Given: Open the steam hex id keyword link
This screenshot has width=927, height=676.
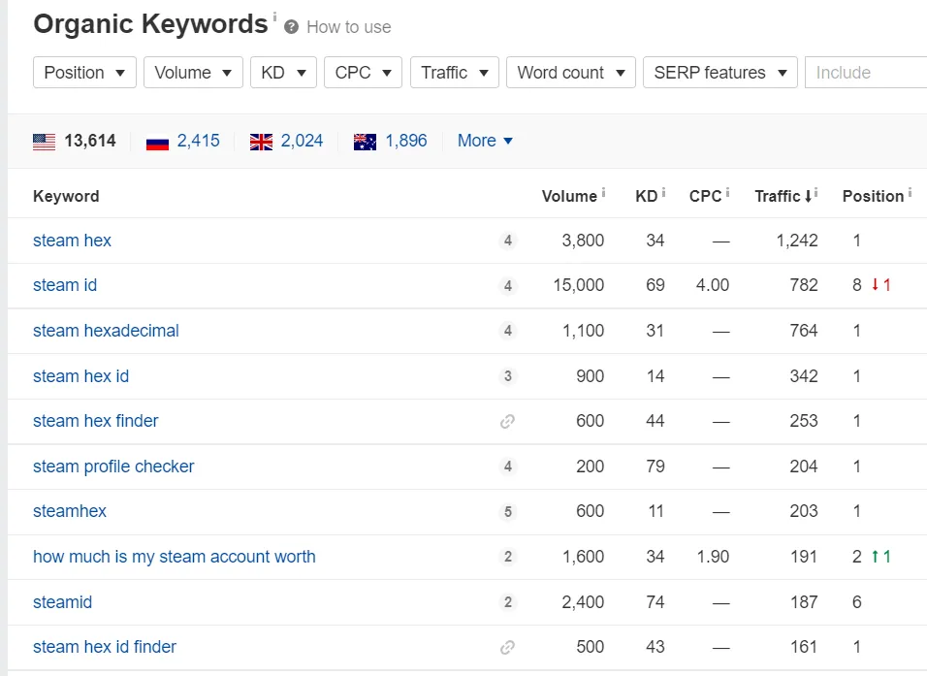Looking at the screenshot, I should click(81, 376).
